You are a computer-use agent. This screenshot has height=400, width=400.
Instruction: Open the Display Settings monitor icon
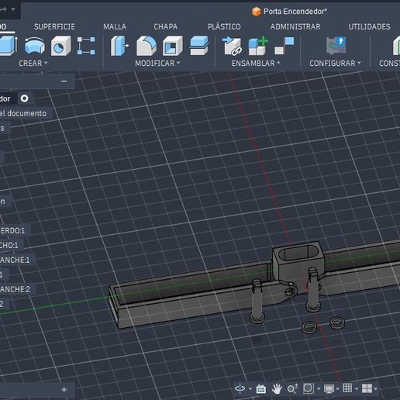329,388
